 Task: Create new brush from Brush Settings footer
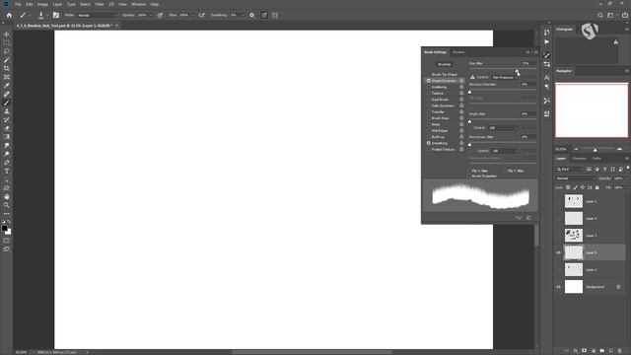(x=528, y=218)
